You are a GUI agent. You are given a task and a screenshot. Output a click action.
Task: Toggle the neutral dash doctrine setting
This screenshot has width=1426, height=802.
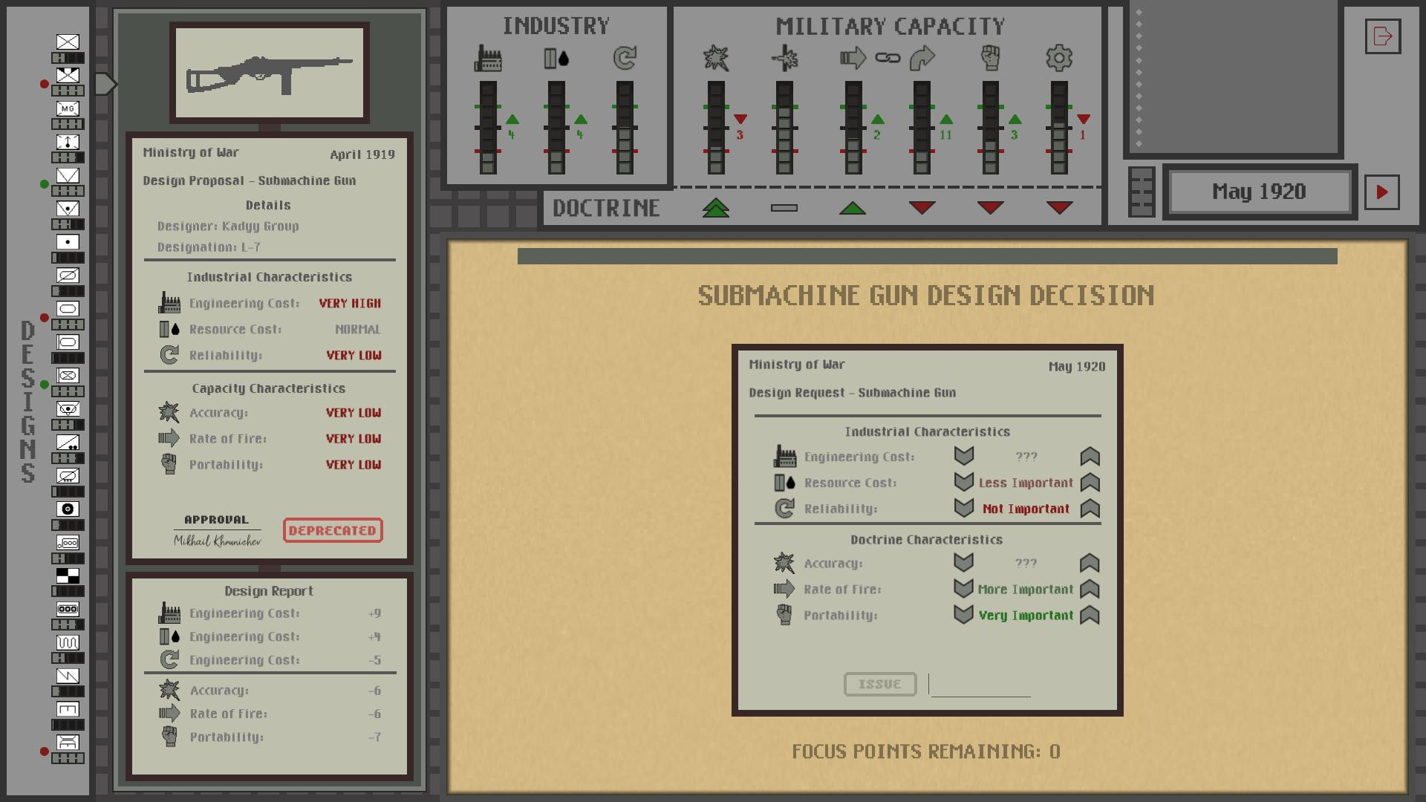(x=784, y=208)
